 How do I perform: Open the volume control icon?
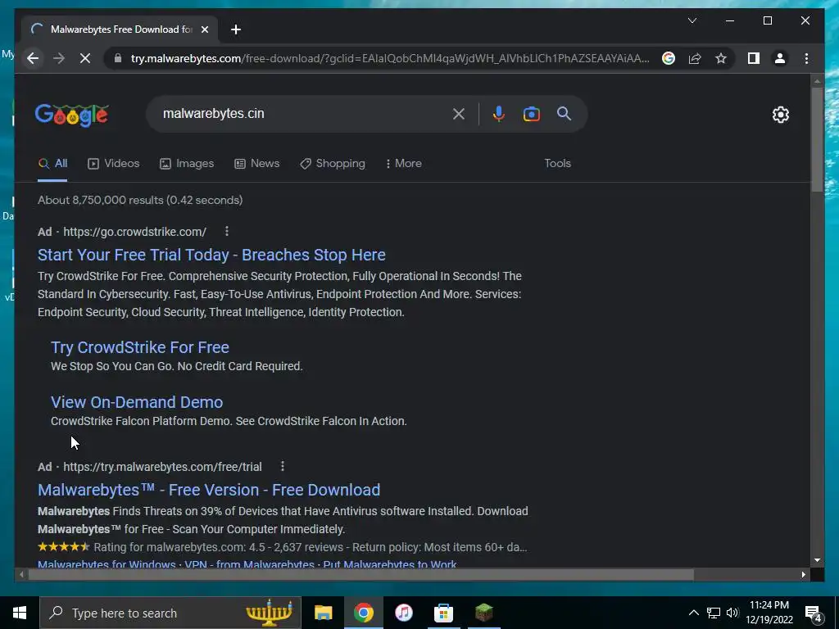point(732,613)
